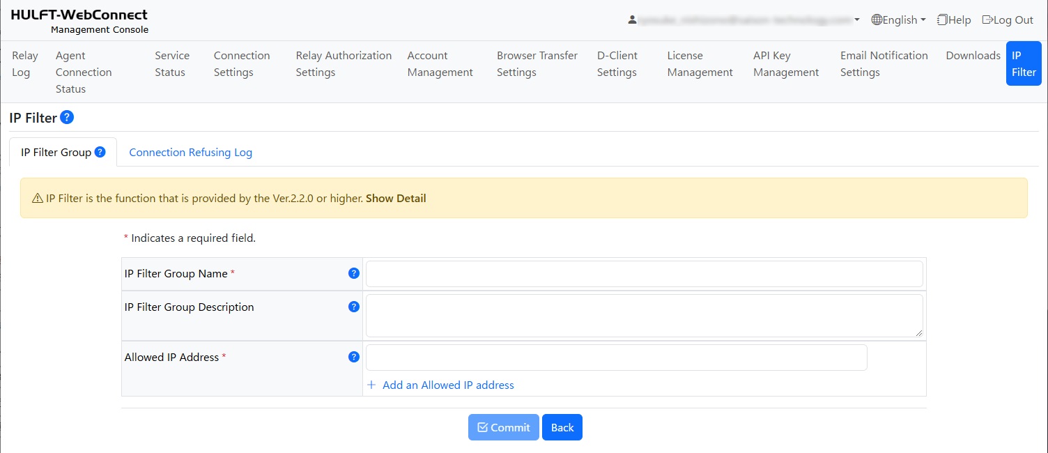Screen dimensions: 1048x453
Task: Go to Relay Log menu
Action: pyautogui.click(x=25, y=64)
